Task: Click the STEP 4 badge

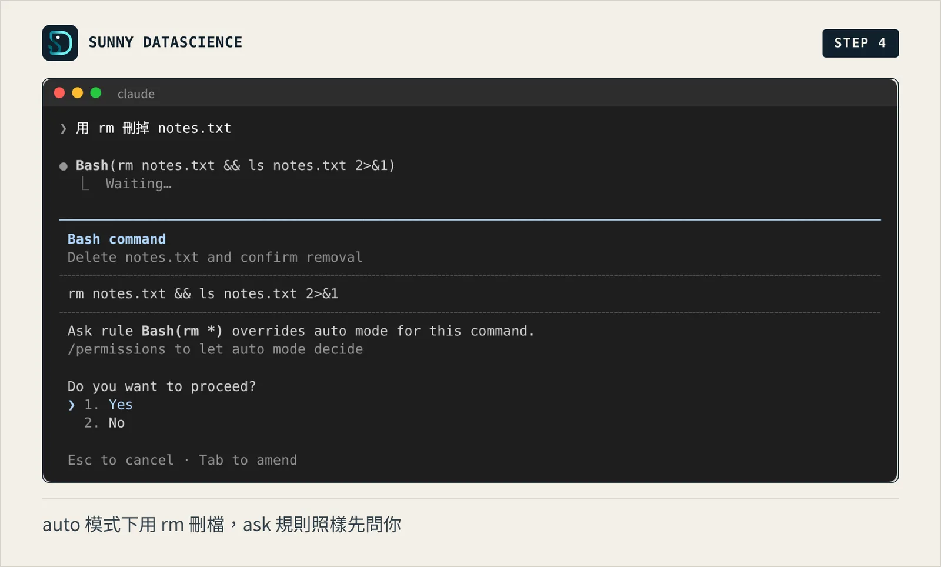Action: [860, 43]
